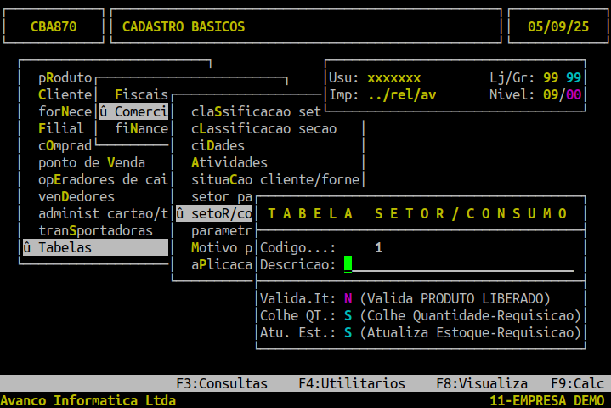Viewport: 611px width, 408px height.
Task: Click the yellow Lj/Gr value 99
Action: point(551,78)
